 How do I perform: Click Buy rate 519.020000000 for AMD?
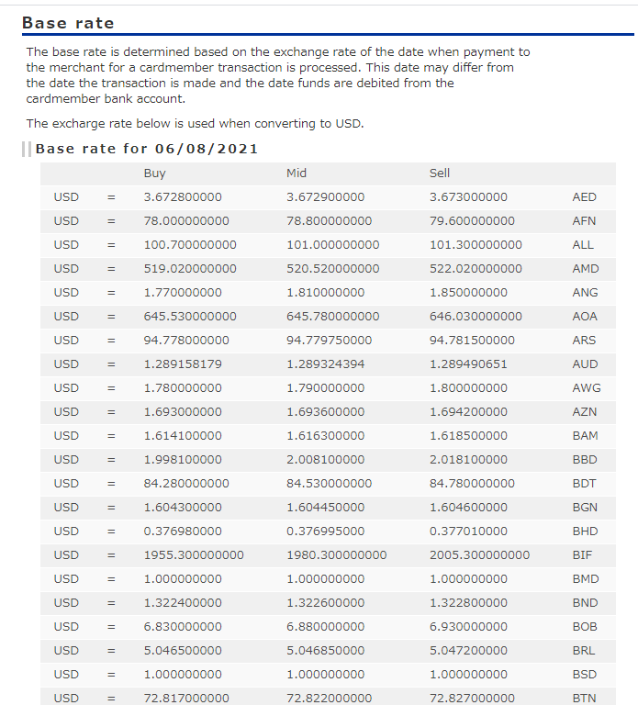190,268
